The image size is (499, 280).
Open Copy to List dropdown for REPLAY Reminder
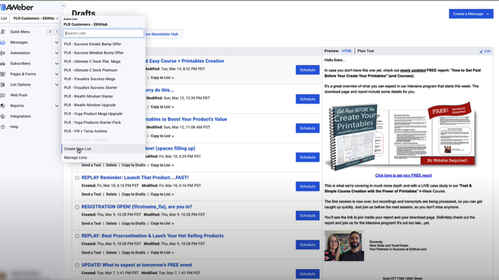[162, 194]
